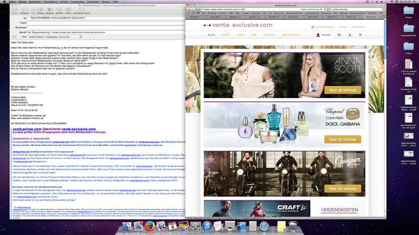419x235 pixels.
Task: Open the Safari compass icon in the Dock
Action: point(265,226)
